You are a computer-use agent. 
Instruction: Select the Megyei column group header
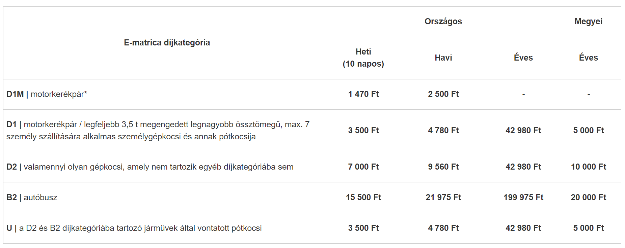coord(588,22)
